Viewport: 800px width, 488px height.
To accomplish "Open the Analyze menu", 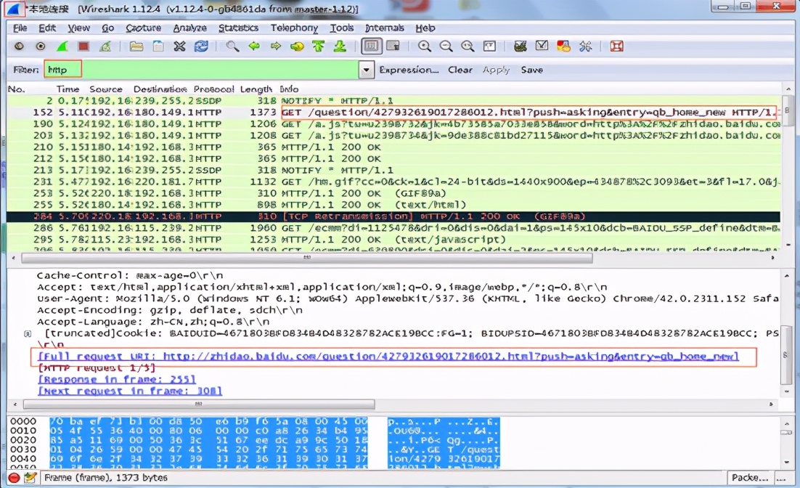I will tap(189, 28).
